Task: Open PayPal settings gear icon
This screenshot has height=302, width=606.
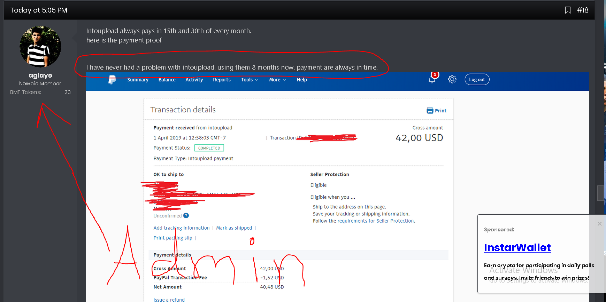Action: click(x=452, y=79)
